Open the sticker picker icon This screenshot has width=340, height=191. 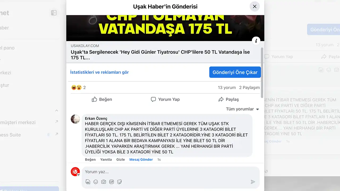tap(120, 182)
